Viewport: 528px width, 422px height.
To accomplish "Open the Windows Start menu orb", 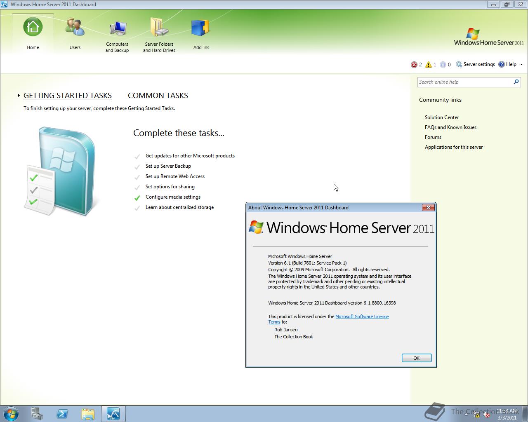I will (11, 414).
